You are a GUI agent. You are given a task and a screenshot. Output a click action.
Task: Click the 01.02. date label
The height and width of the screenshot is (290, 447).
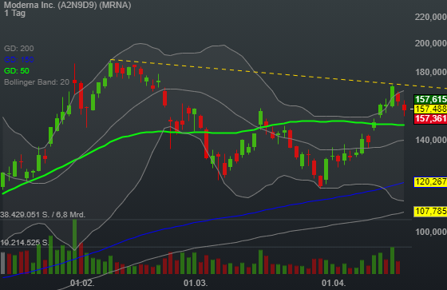point(82,283)
